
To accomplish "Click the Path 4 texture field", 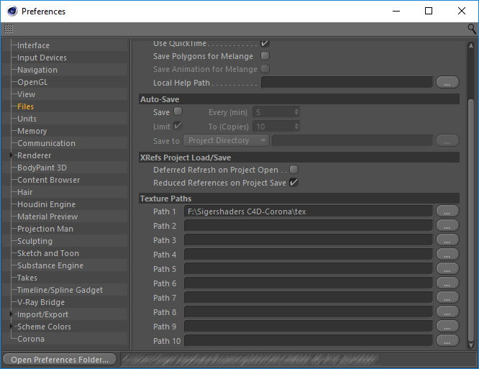I will [x=309, y=254].
